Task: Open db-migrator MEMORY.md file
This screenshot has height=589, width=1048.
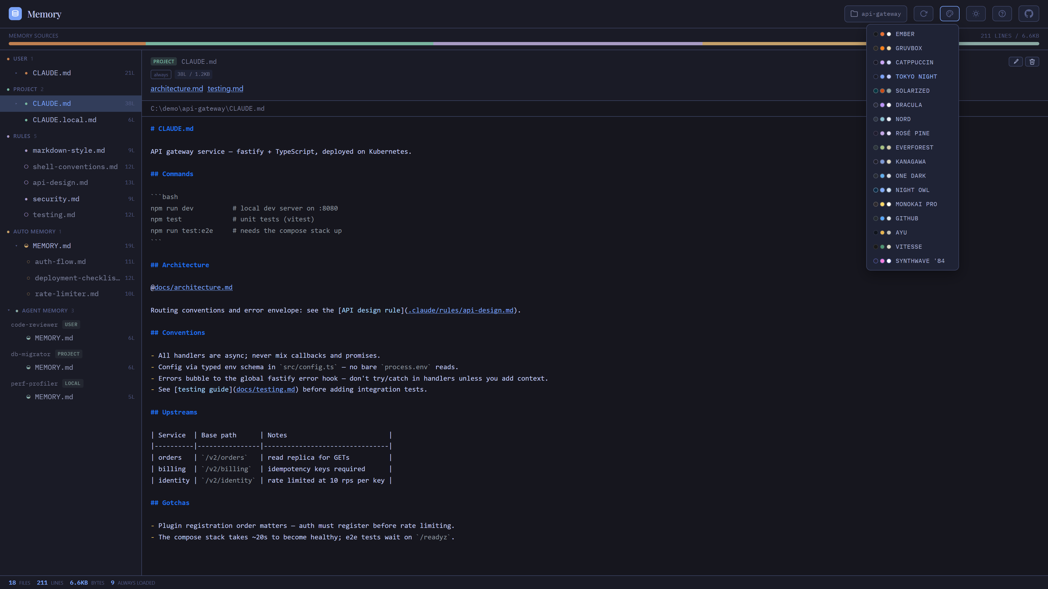Action: [71, 368]
